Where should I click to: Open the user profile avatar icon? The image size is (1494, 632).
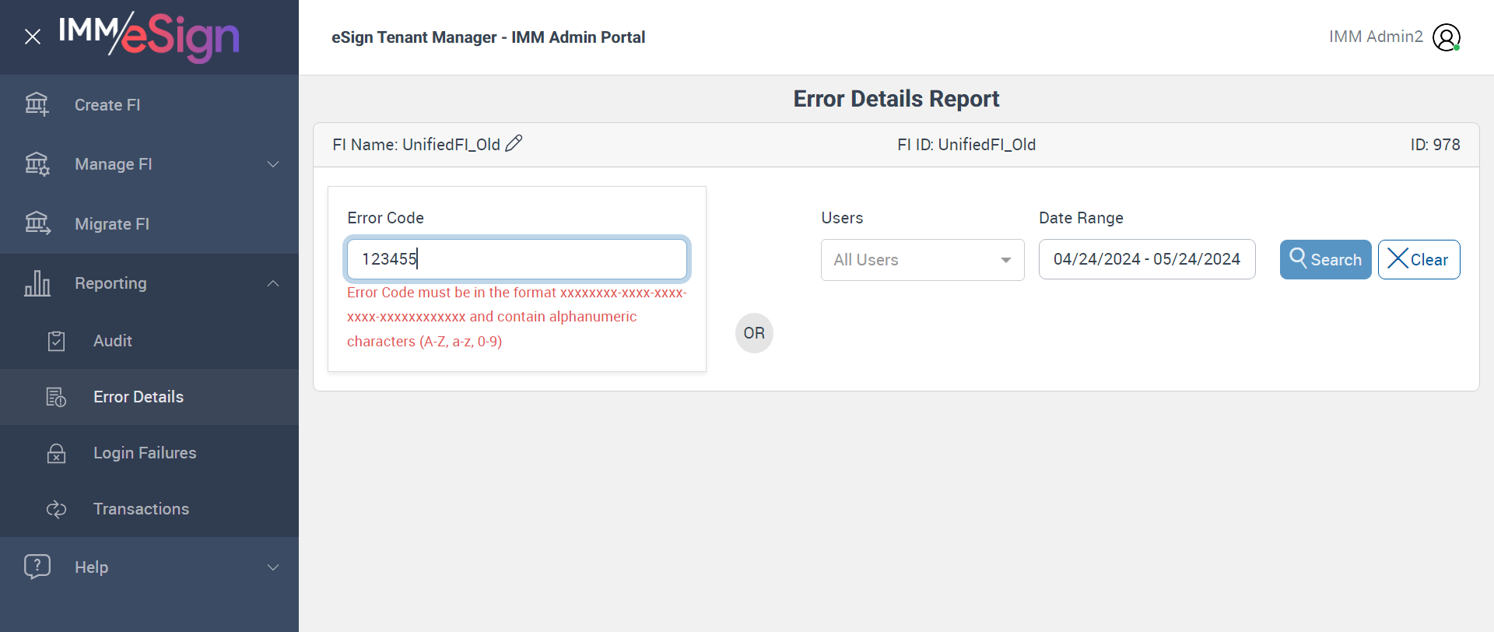click(x=1447, y=37)
